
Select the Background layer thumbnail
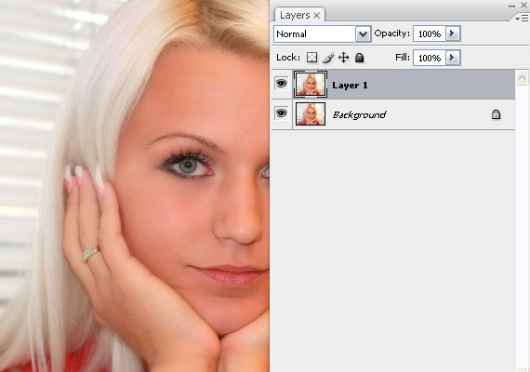coord(311,114)
